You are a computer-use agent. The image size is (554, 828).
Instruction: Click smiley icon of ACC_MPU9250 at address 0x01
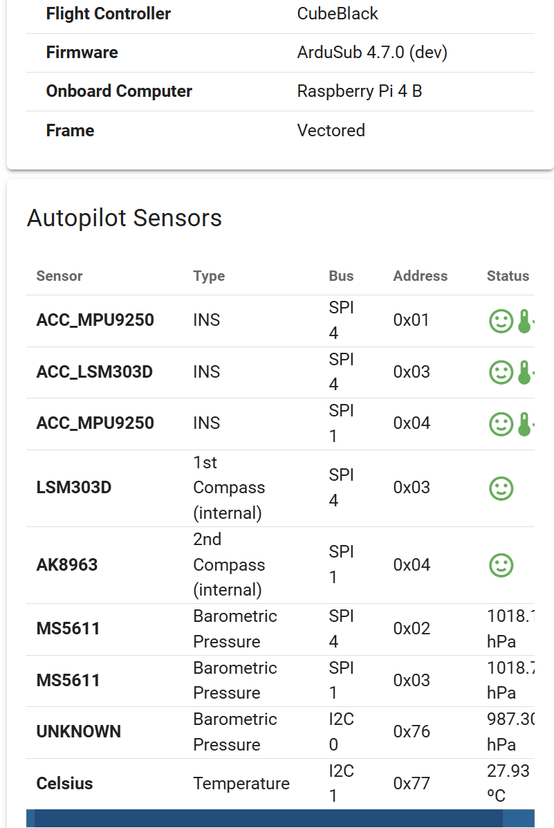pyautogui.click(x=501, y=321)
